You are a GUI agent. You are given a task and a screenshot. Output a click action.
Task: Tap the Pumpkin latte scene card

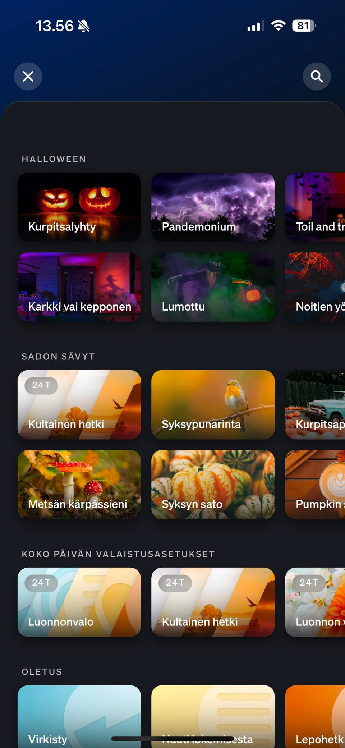point(315,485)
